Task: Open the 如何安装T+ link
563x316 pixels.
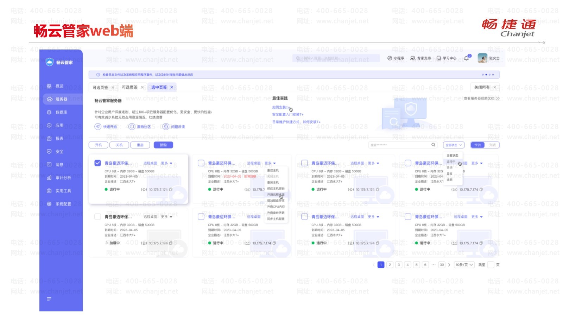Action: (280, 107)
